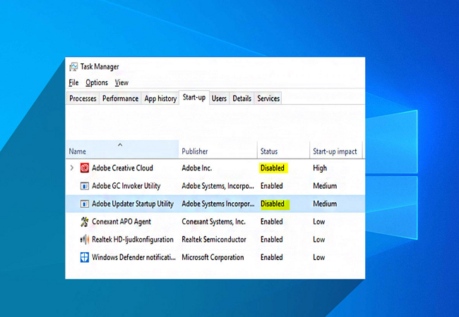The height and width of the screenshot is (317, 459).
Task: Sort by the Start-up impact column header
Action: pos(336,149)
